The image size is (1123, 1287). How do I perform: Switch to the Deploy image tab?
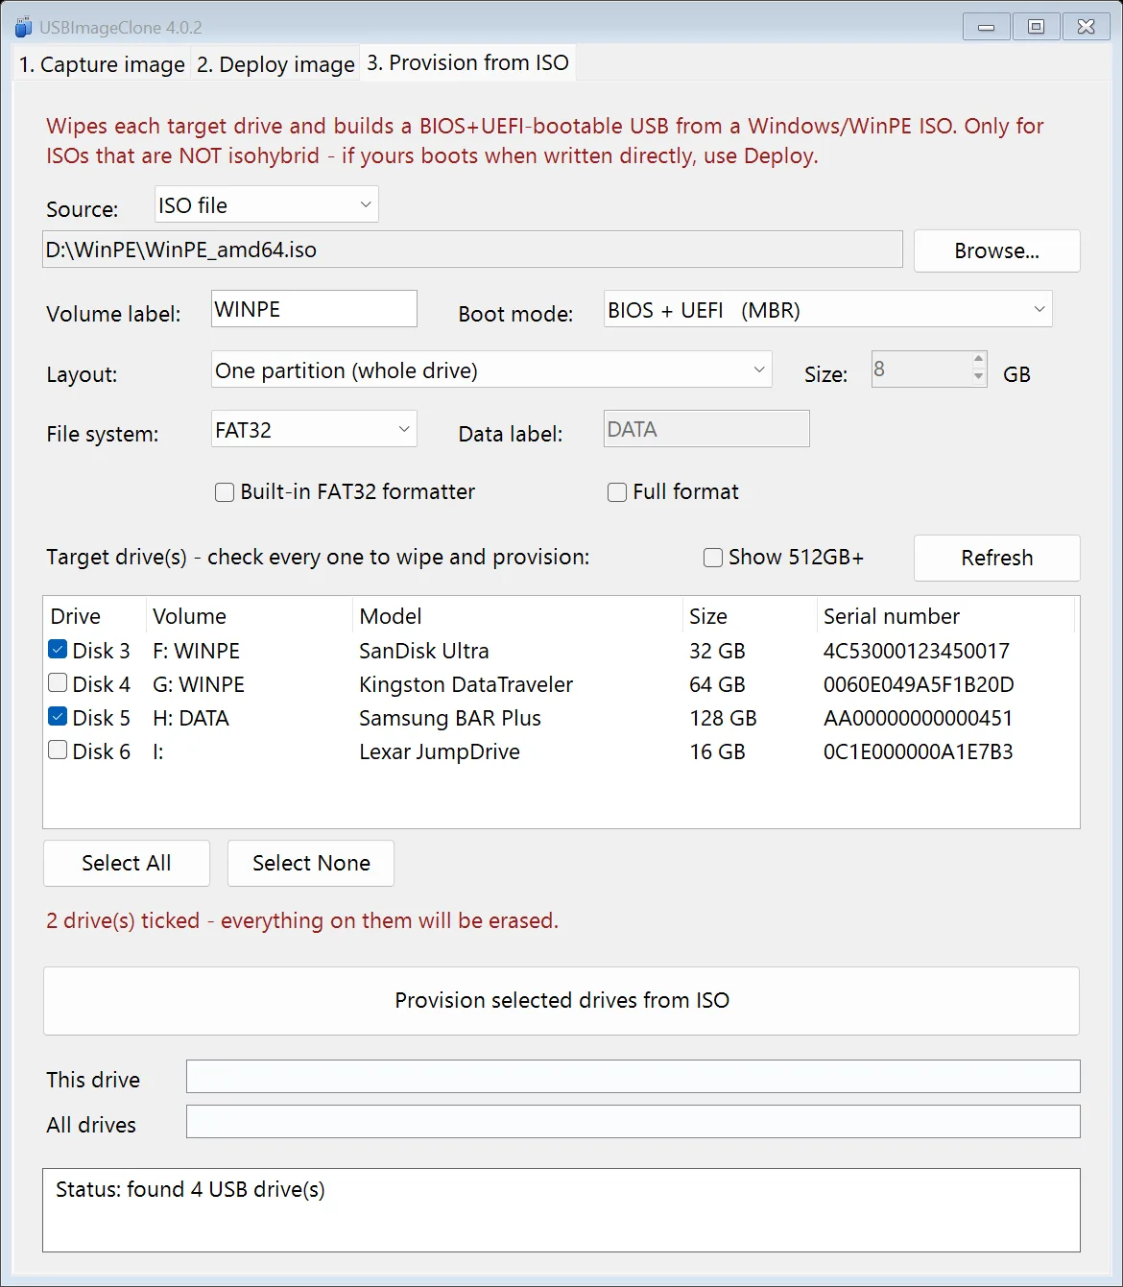point(275,64)
